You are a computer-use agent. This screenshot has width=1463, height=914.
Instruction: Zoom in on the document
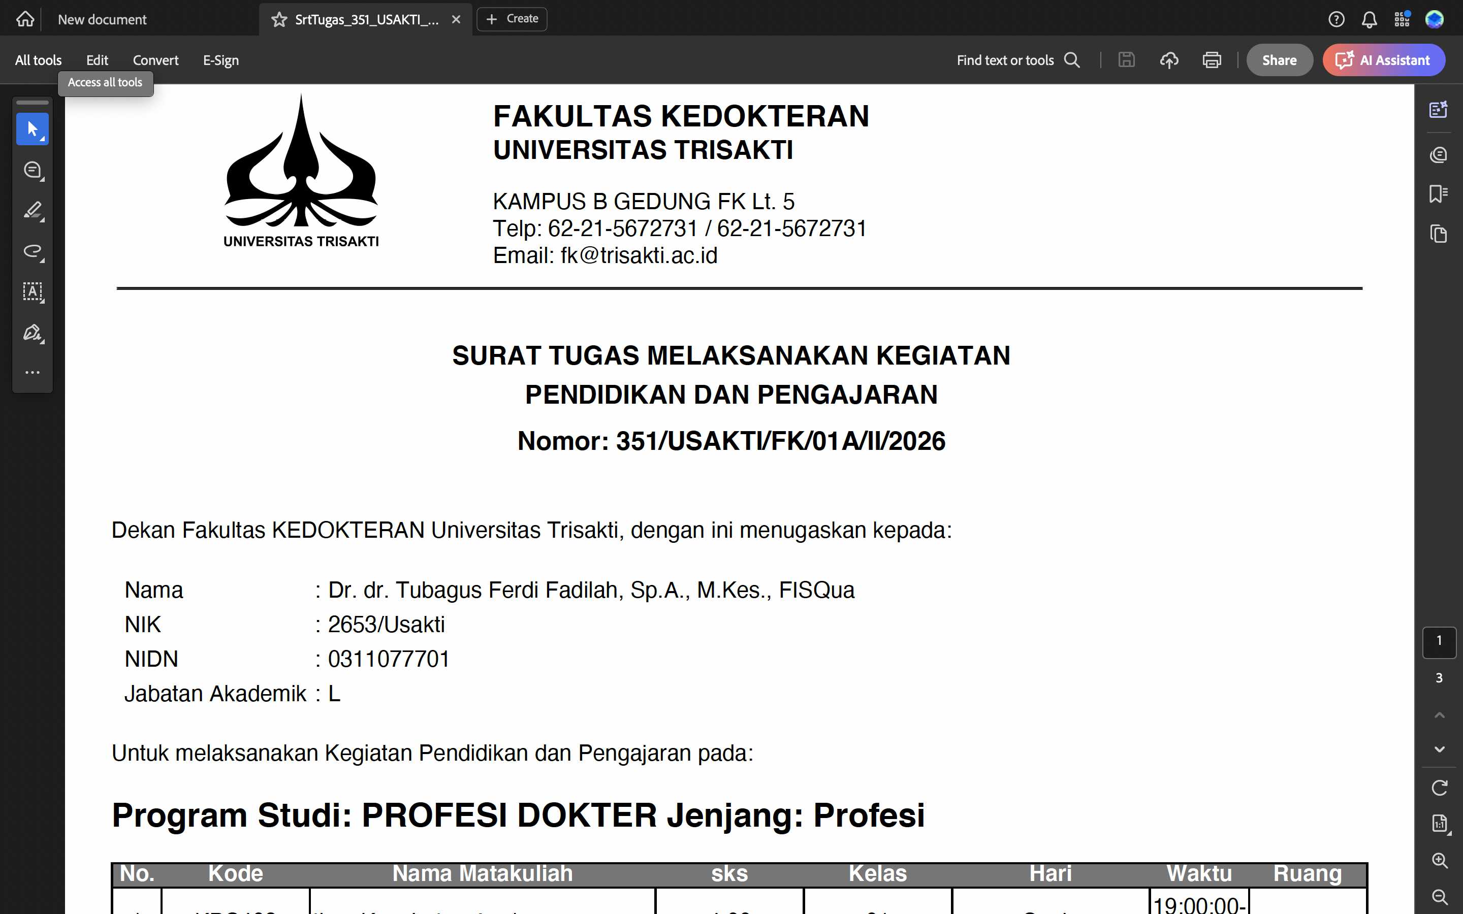1440,860
